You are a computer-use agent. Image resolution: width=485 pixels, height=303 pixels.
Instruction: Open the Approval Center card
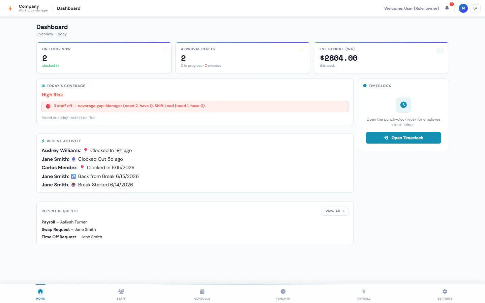[243, 57]
